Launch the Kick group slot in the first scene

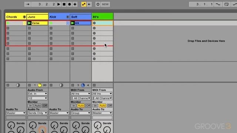click(x=51, y=23)
